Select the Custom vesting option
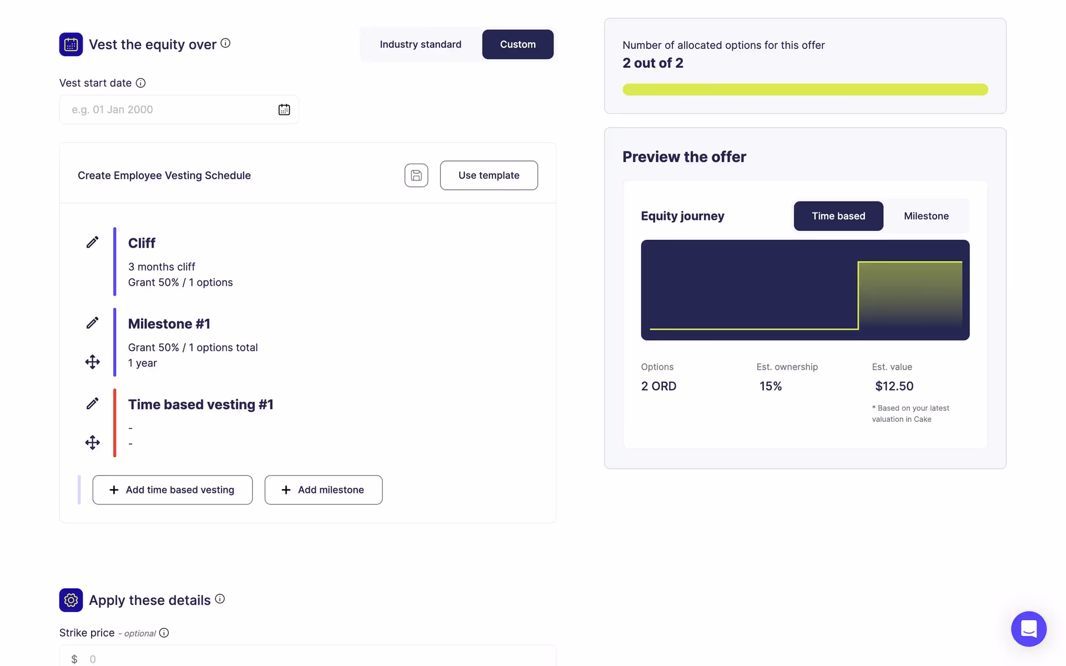 tap(517, 44)
